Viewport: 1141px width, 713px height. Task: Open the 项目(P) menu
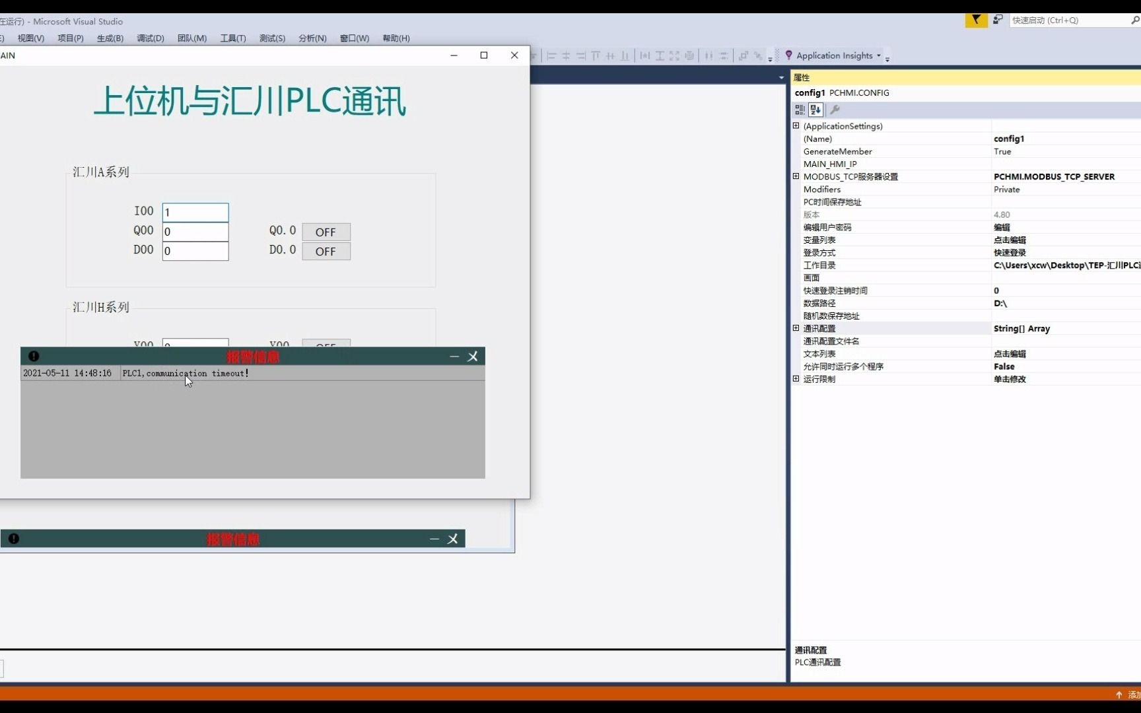(x=71, y=38)
